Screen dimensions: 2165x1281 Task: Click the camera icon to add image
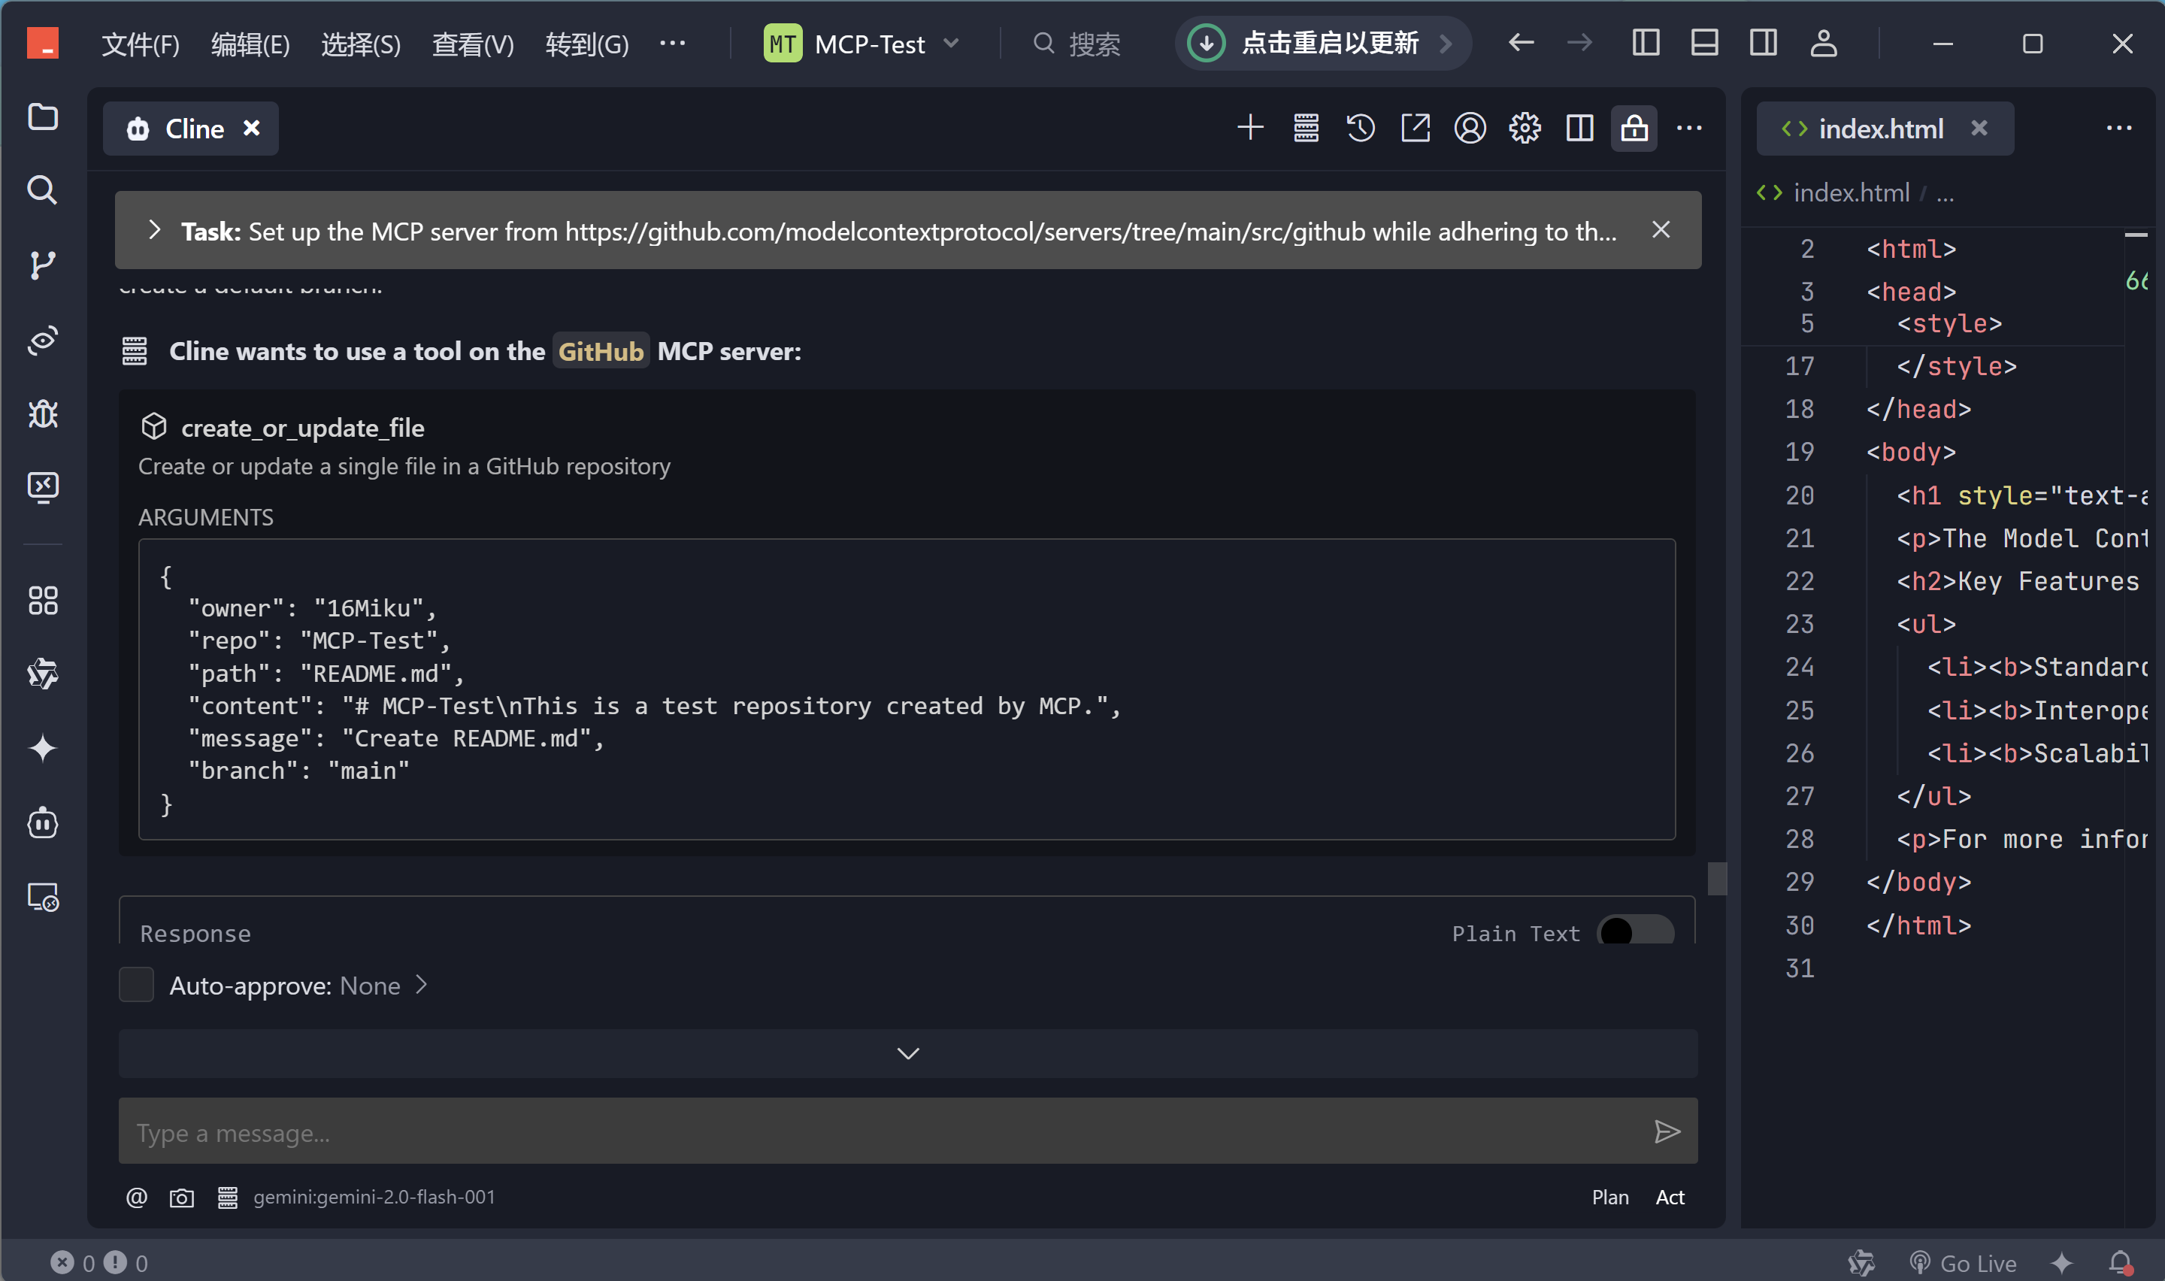tap(181, 1198)
